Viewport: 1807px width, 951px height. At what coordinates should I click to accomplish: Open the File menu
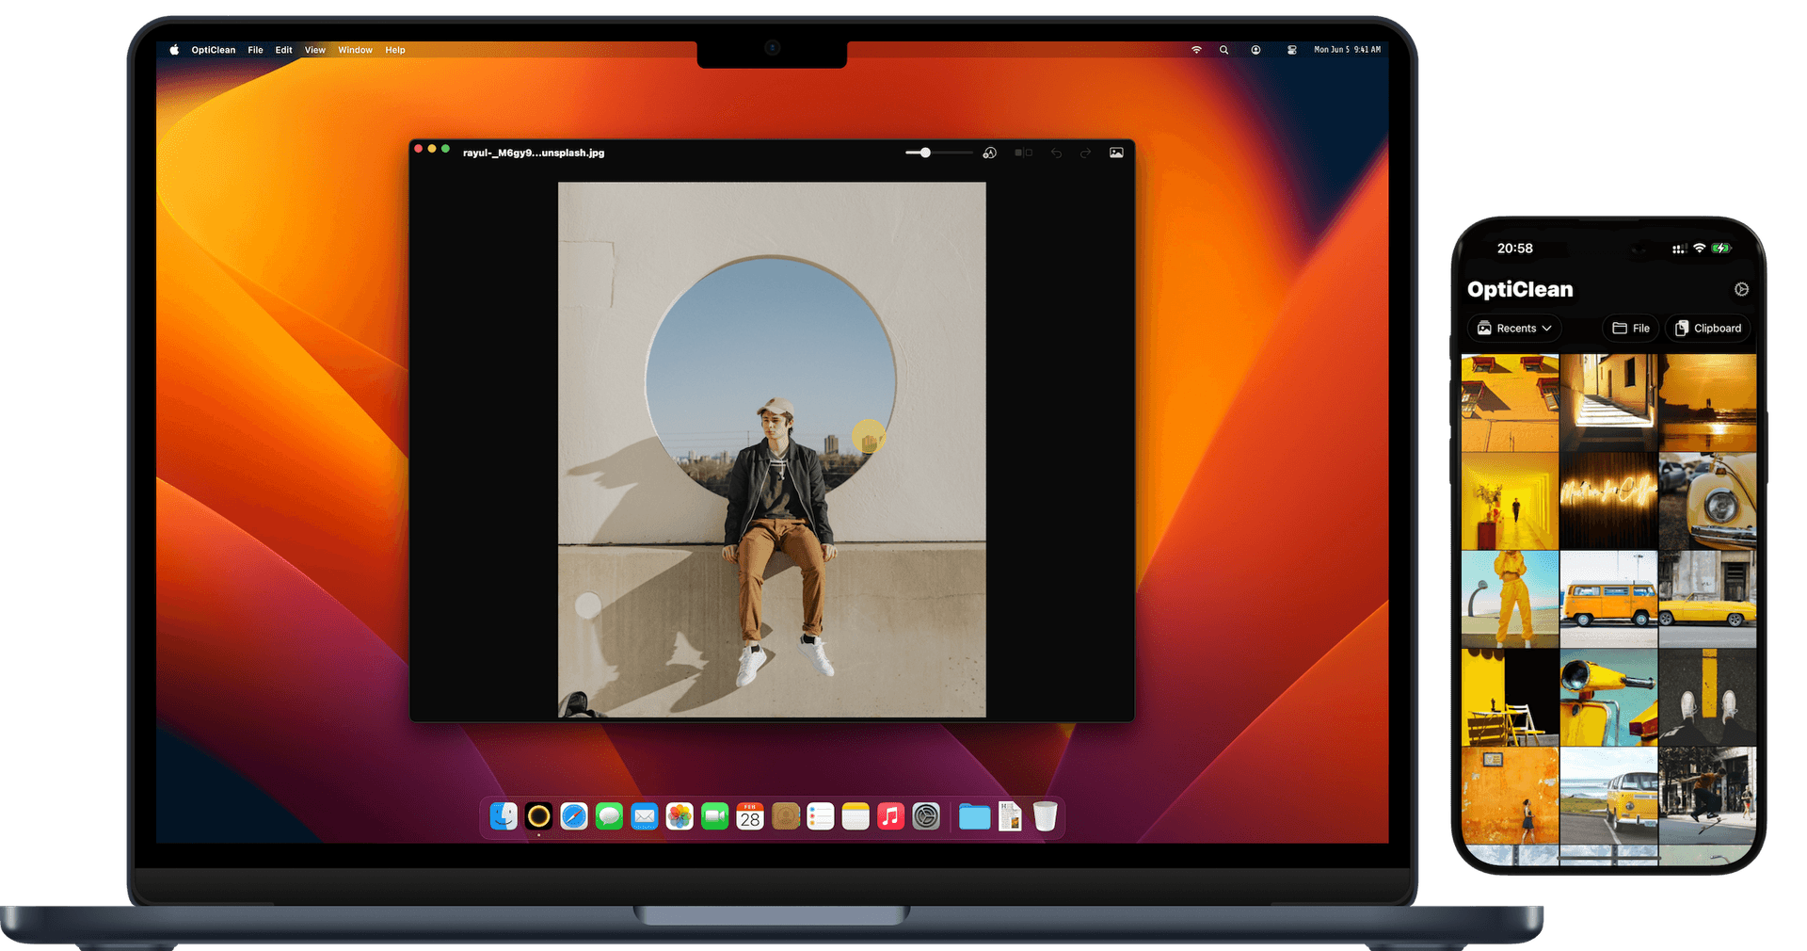(255, 50)
